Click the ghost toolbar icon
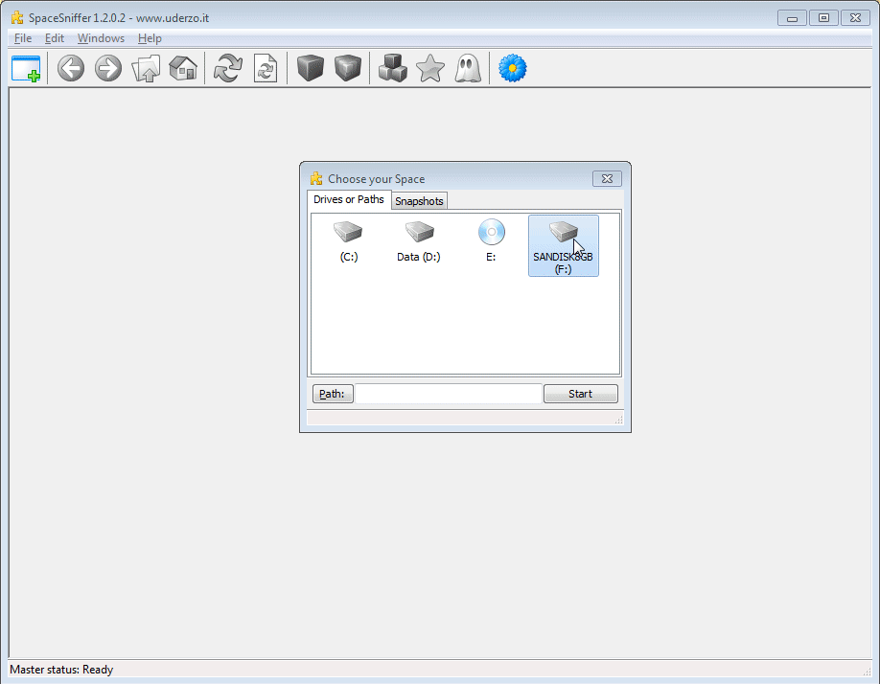This screenshot has width=880, height=684. pyautogui.click(x=468, y=69)
